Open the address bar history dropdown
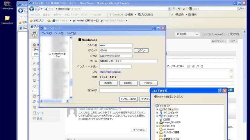 169,9
